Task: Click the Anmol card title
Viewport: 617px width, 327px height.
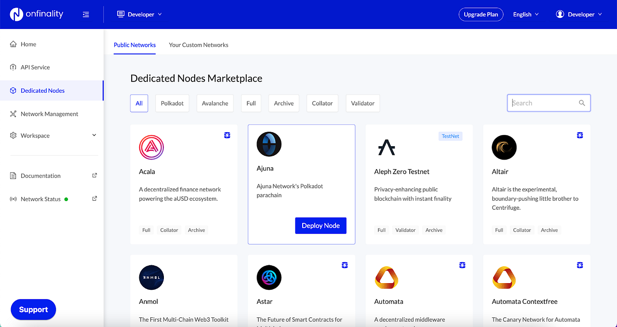Action: tap(148, 301)
